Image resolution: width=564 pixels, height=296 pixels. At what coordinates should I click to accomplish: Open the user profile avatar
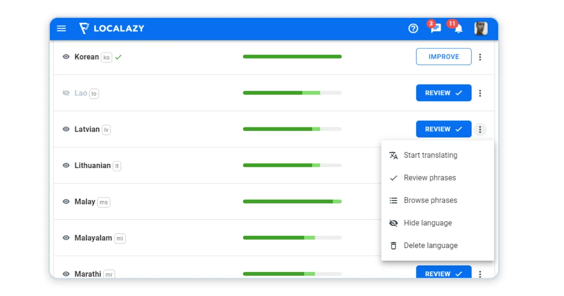click(481, 28)
